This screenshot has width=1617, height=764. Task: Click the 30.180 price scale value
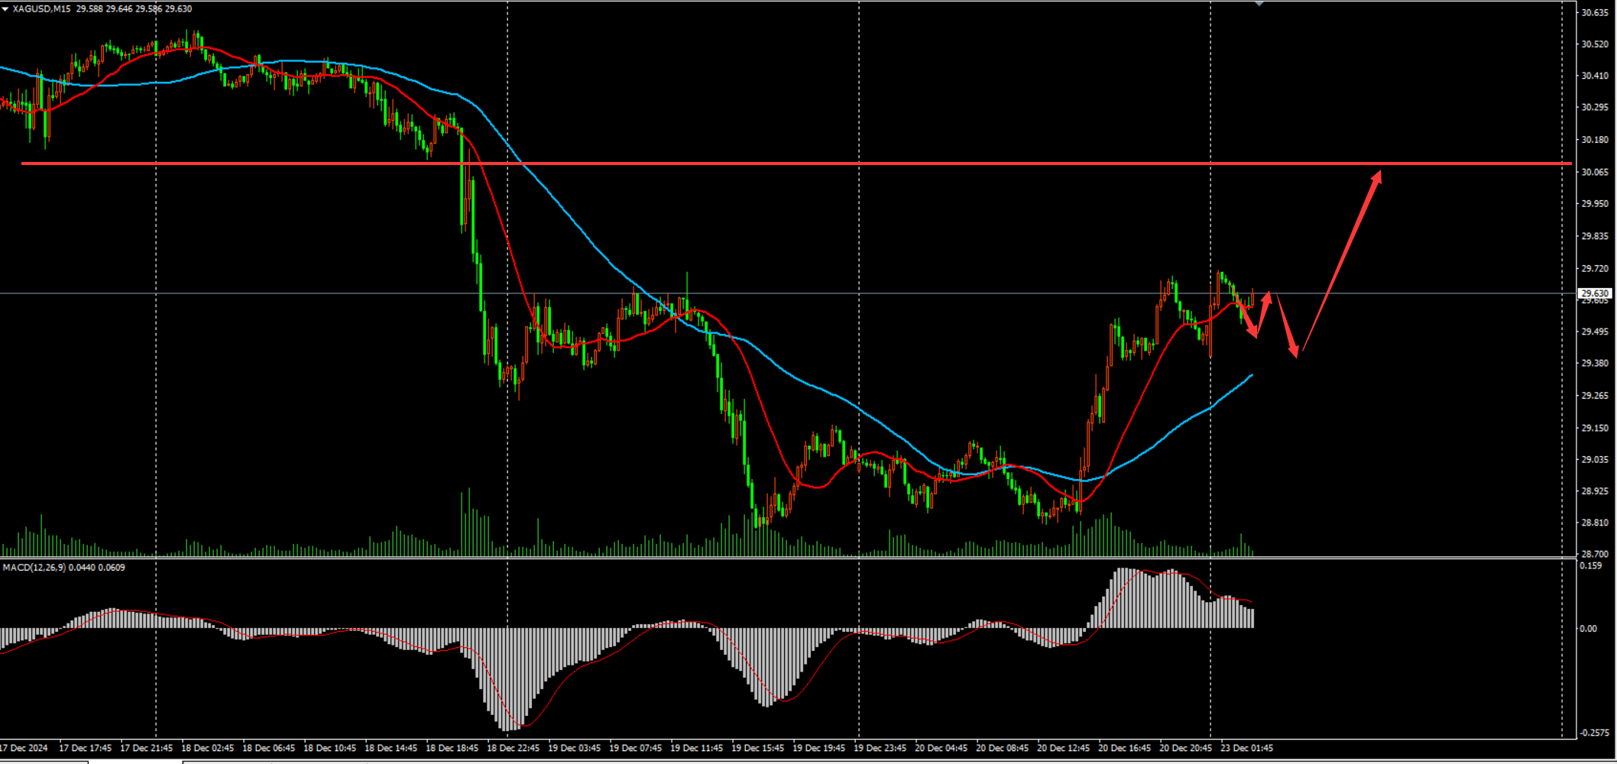[x=1595, y=140]
